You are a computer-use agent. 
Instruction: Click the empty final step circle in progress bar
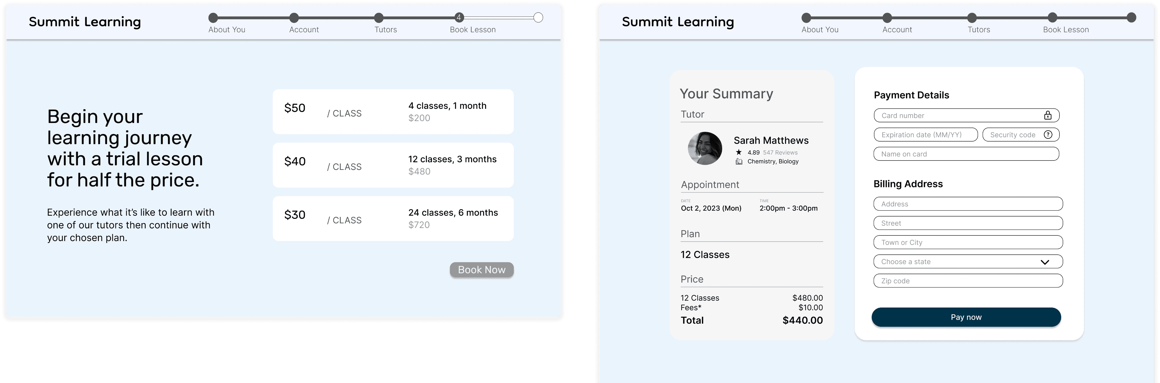[538, 18]
